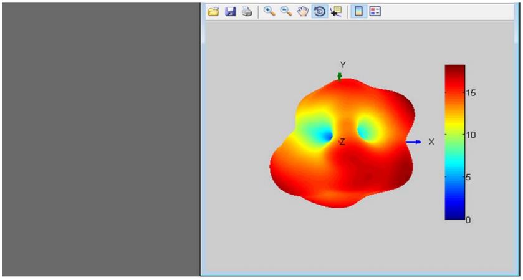Click the green Y-axis arrow
The width and height of the screenshot is (523, 280).
coord(340,77)
